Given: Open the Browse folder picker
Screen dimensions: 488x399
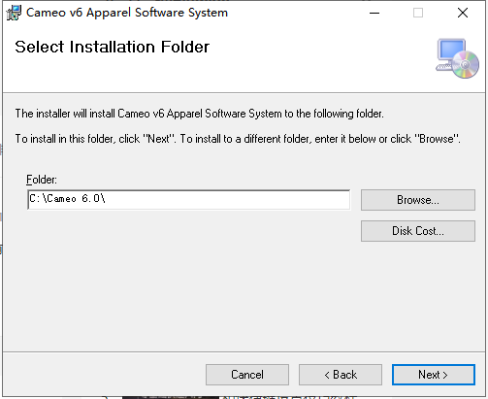Looking at the screenshot, I should (x=418, y=200).
